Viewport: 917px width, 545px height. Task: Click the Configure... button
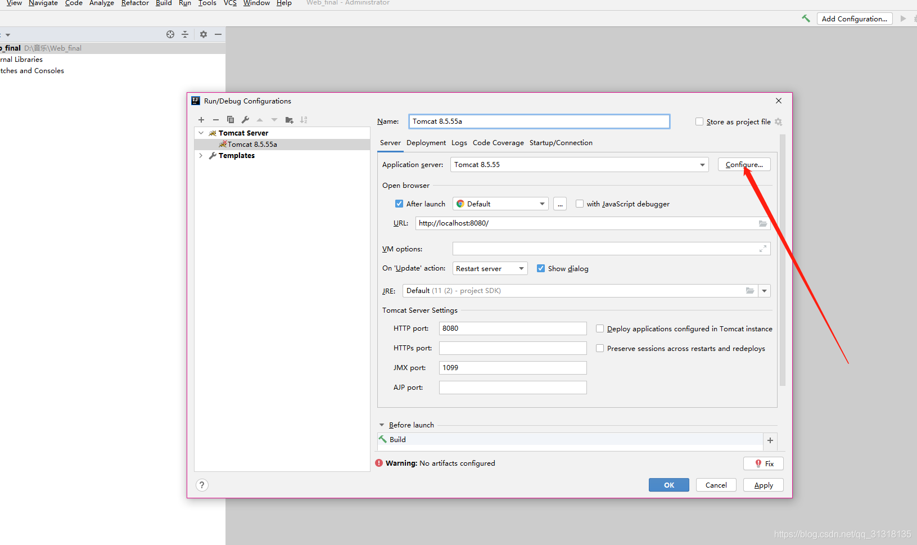[x=744, y=165]
